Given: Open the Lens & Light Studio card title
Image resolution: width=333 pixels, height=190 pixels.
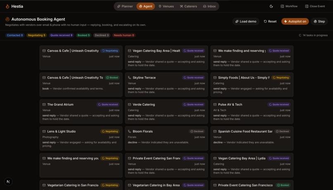Looking at the screenshot, I should (x=62, y=131).
